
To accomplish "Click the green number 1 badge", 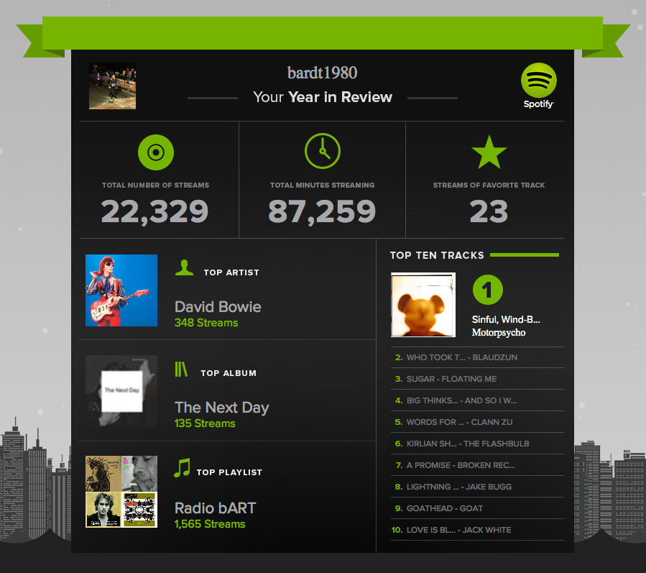I will (x=487, y=290).
